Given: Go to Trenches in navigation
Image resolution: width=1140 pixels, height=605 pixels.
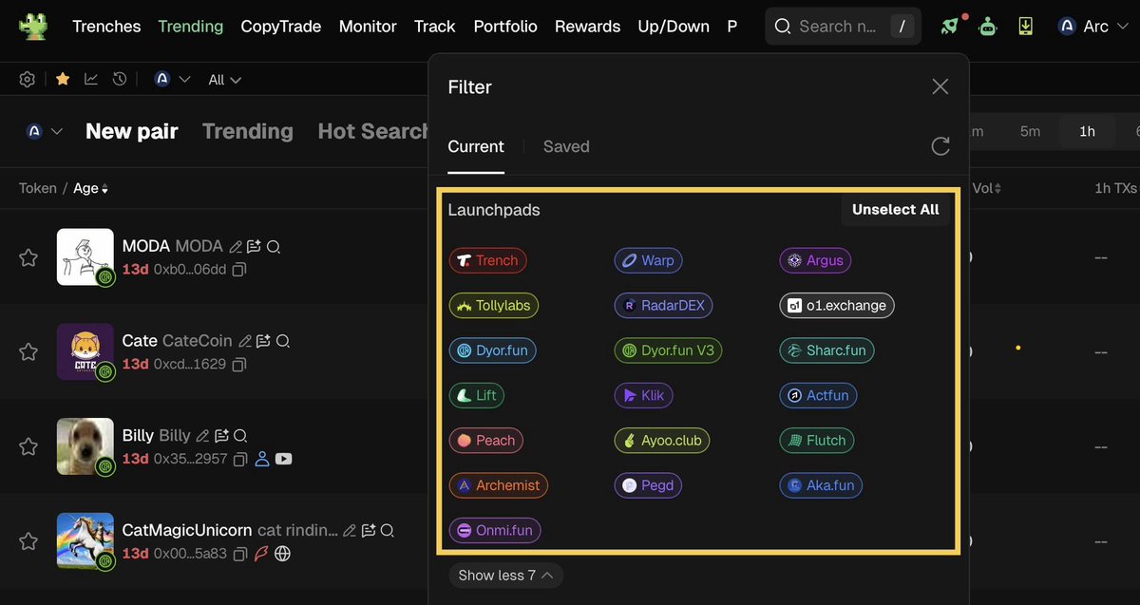Looking at the screenshot, I should coord(106,26).
